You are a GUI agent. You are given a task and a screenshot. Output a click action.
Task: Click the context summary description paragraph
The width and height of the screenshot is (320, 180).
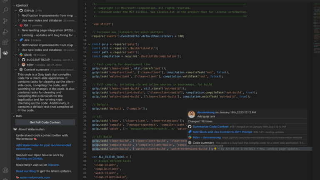tap(46, 92)
